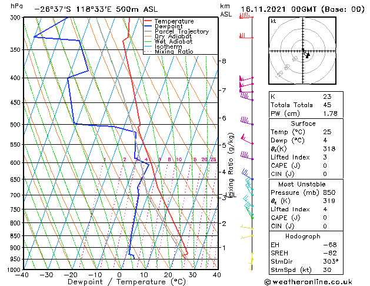The height and width of the screenshot is (286, 370).
Task: Click the "-40" temperature axis label
Action: [22, 275]
